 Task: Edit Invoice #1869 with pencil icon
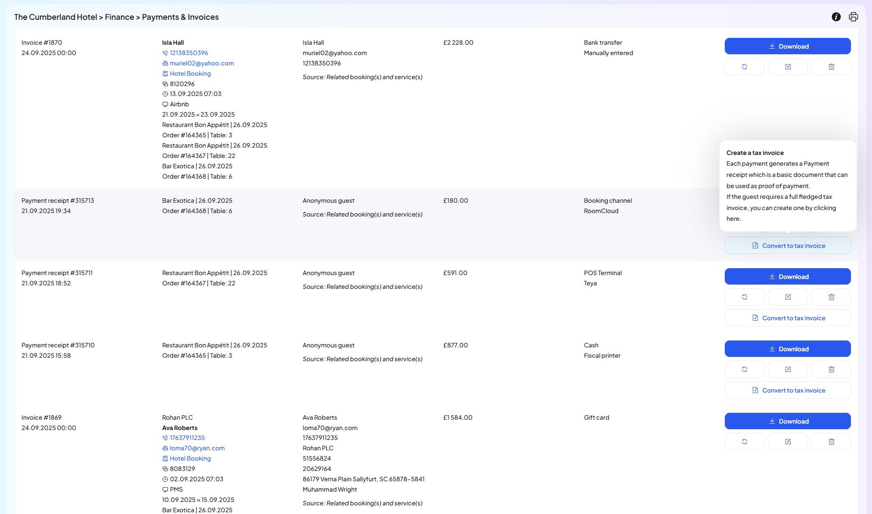788,442
